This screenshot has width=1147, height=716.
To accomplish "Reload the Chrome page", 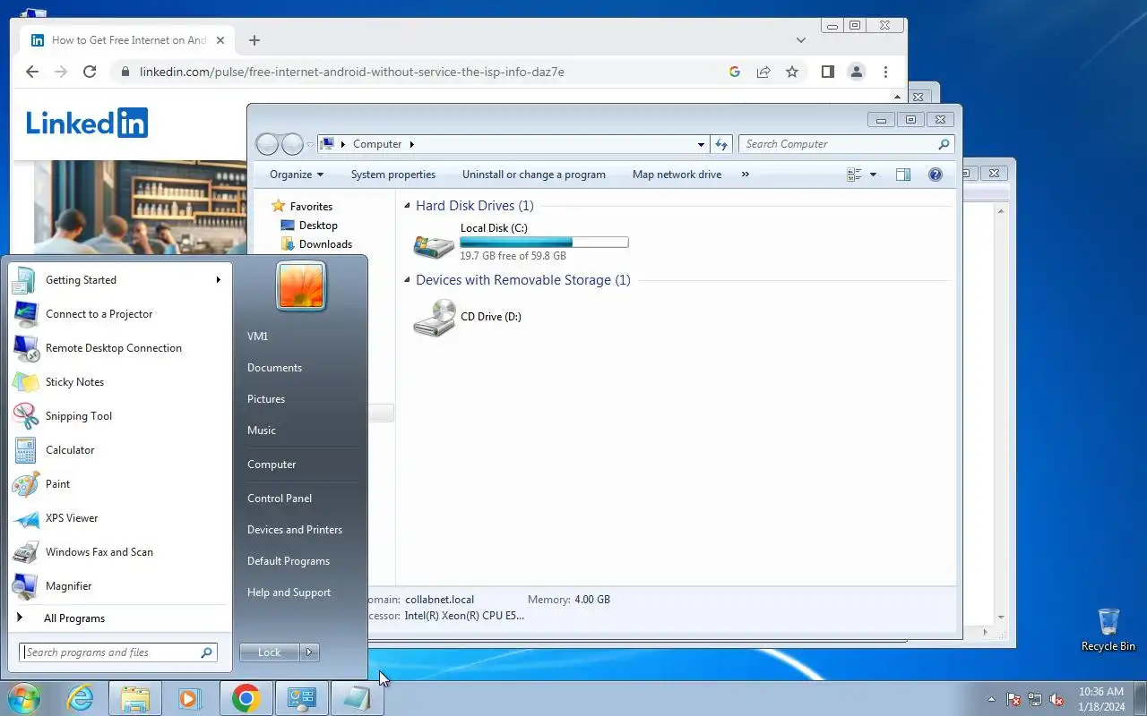I will point(90,72).
